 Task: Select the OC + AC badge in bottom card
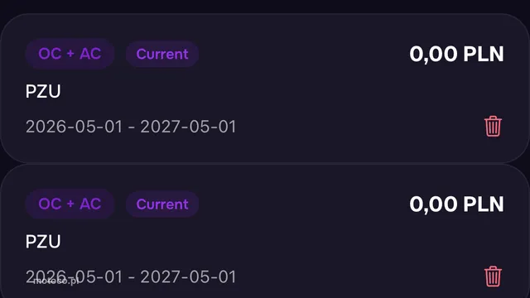coord(70,204)
